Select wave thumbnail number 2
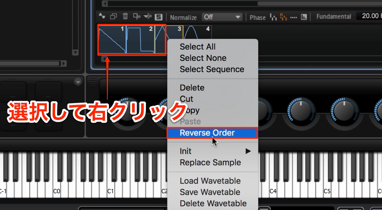This screenshot has width=382, height=210. (x=140, y=40)
